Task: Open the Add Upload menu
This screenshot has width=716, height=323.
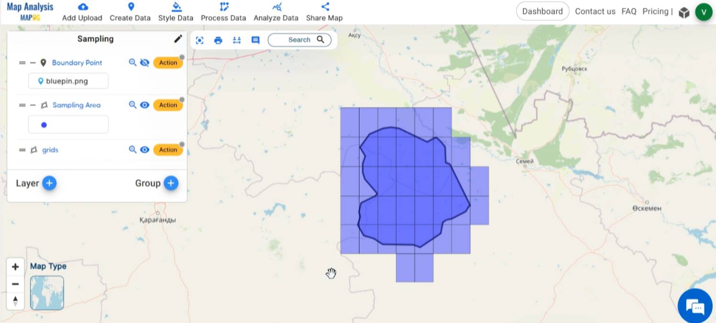Action: click(82, 12)
